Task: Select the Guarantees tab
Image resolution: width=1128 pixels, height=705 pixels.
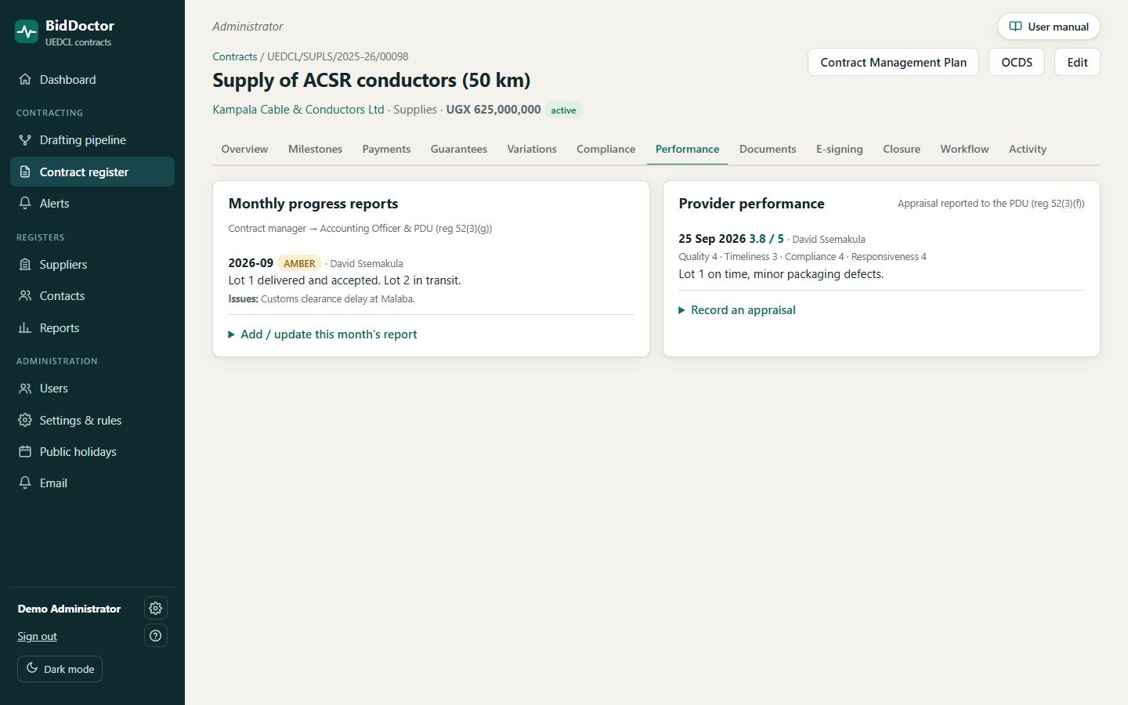Action: pyautogui.click(x=459, y=149)
